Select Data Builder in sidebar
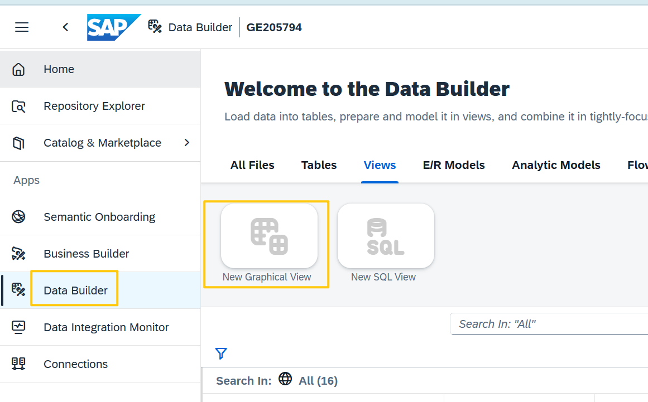Screen dimensions: 648x402 [x=100, y=290]
